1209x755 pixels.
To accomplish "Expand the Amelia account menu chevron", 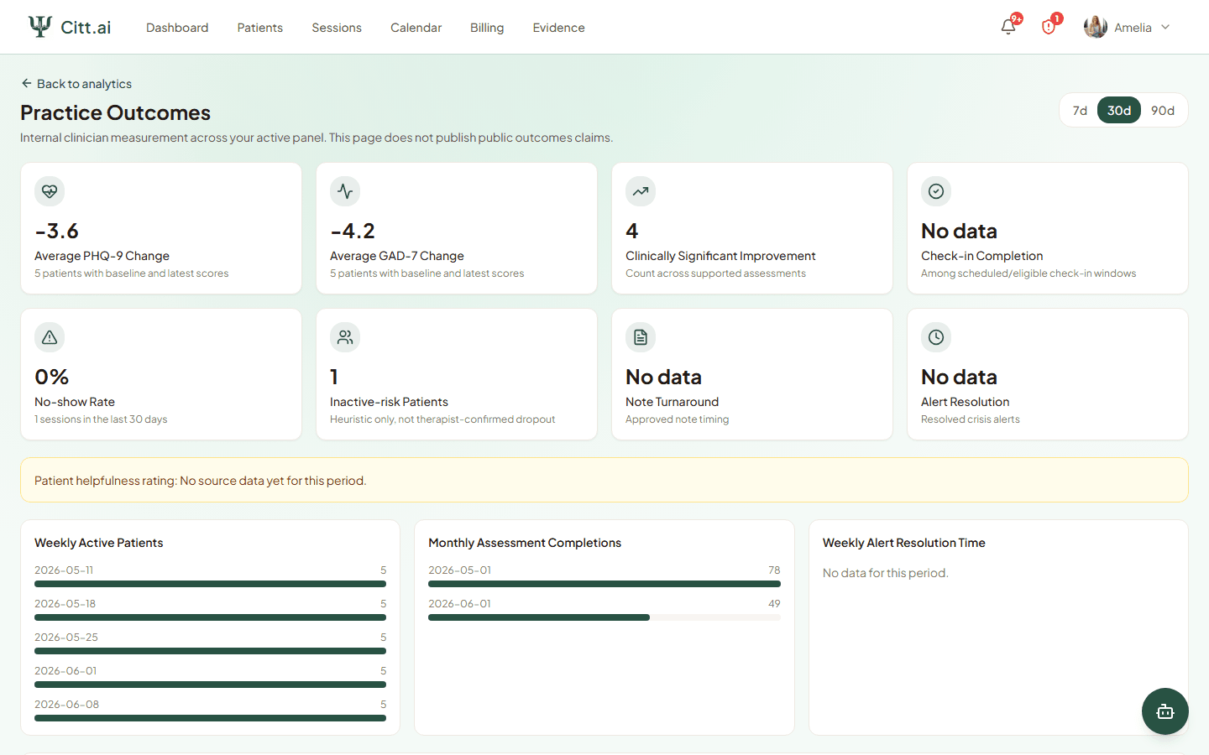I will 1165,27.
